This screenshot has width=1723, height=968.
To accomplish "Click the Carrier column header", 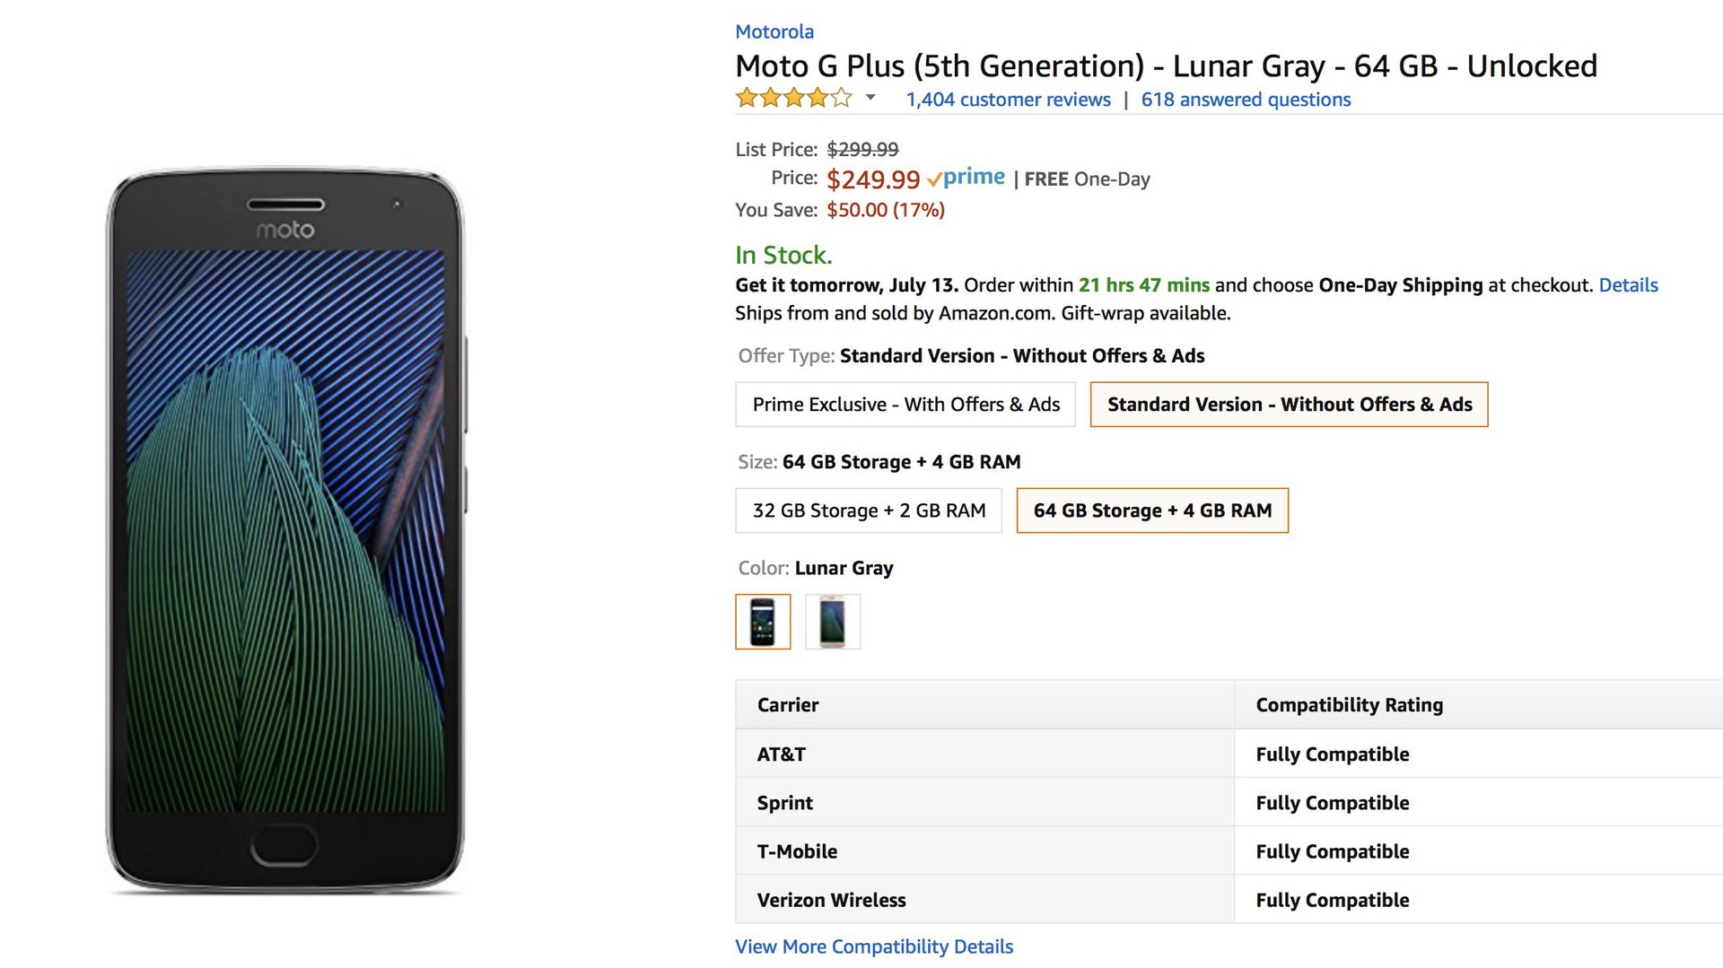I will (x=787, y=705).
